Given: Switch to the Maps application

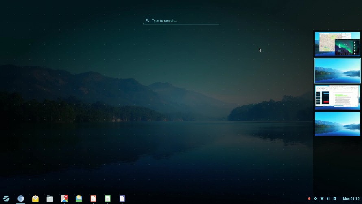Looking at the screenshot, I should point(64,199).
